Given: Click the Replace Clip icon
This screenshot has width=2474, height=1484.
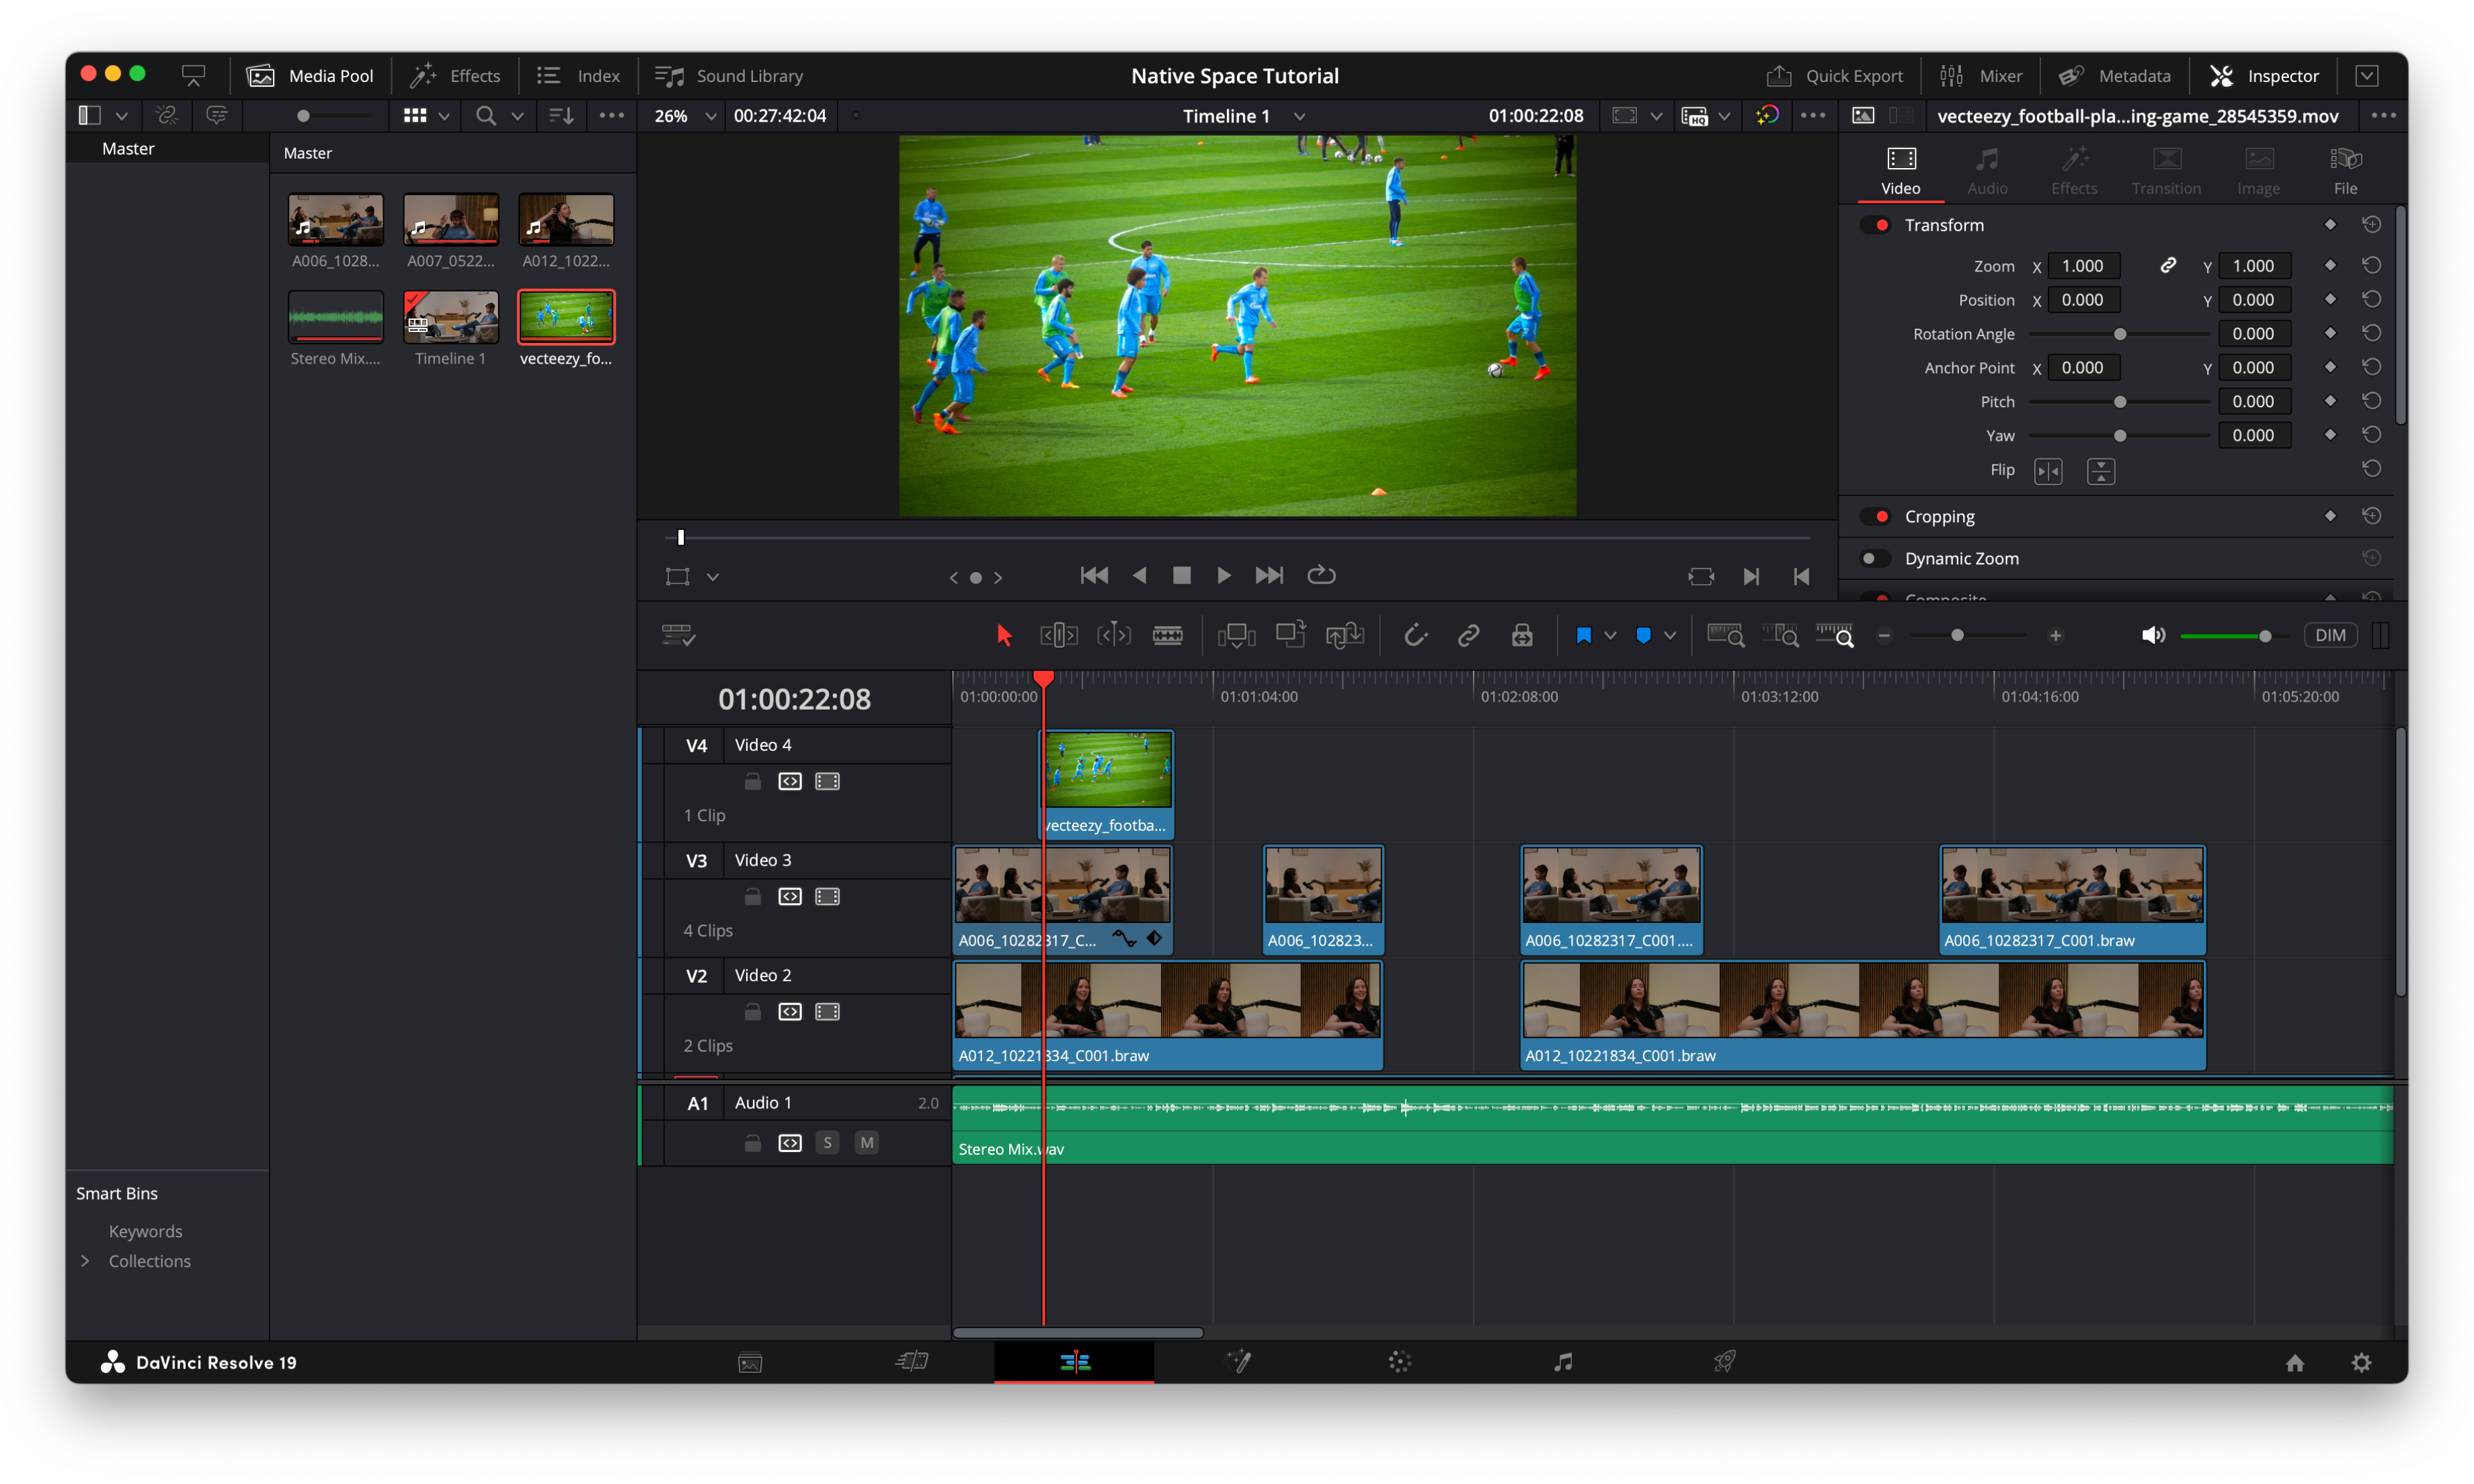Looking at the screenshot, I should (1344, 635).
